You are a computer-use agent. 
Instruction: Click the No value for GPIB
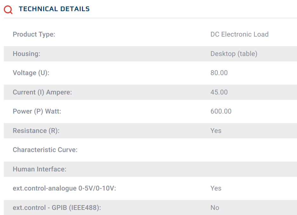point(215,208)
